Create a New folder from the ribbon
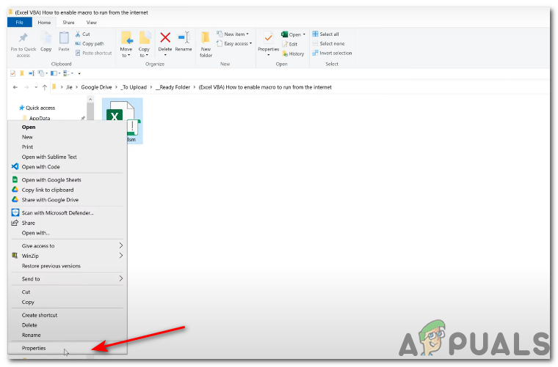558x367 pixels. [206, 45]
